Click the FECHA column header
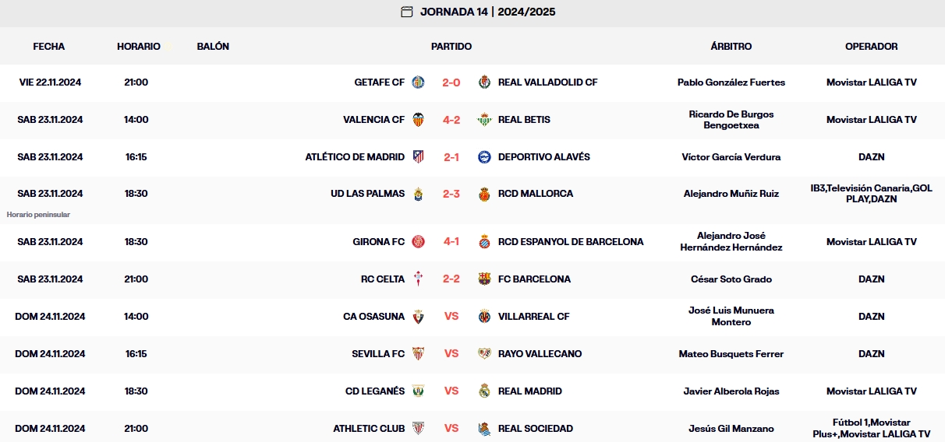This screenshot has height=442, width=945. 49,47
